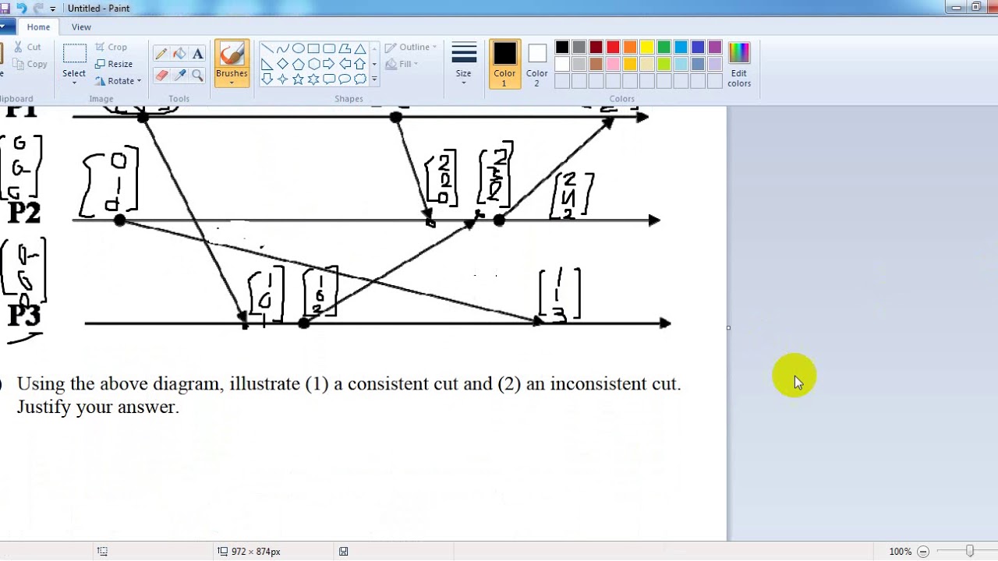Click the canvas right-edge resize handle
The height and width of the screenshot is (561, 998).
coord(728,328)
